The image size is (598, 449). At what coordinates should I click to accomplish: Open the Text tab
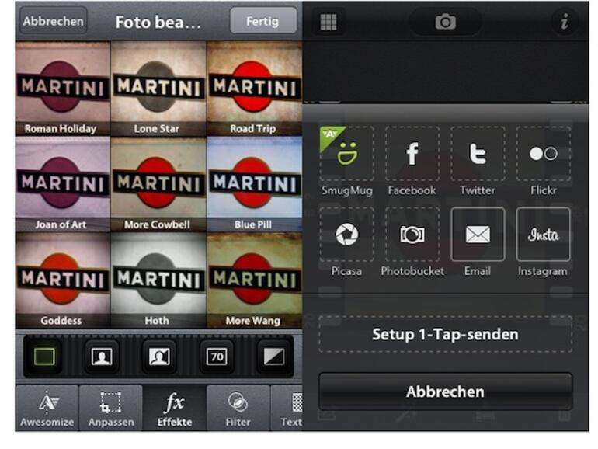tap(287, 408)
